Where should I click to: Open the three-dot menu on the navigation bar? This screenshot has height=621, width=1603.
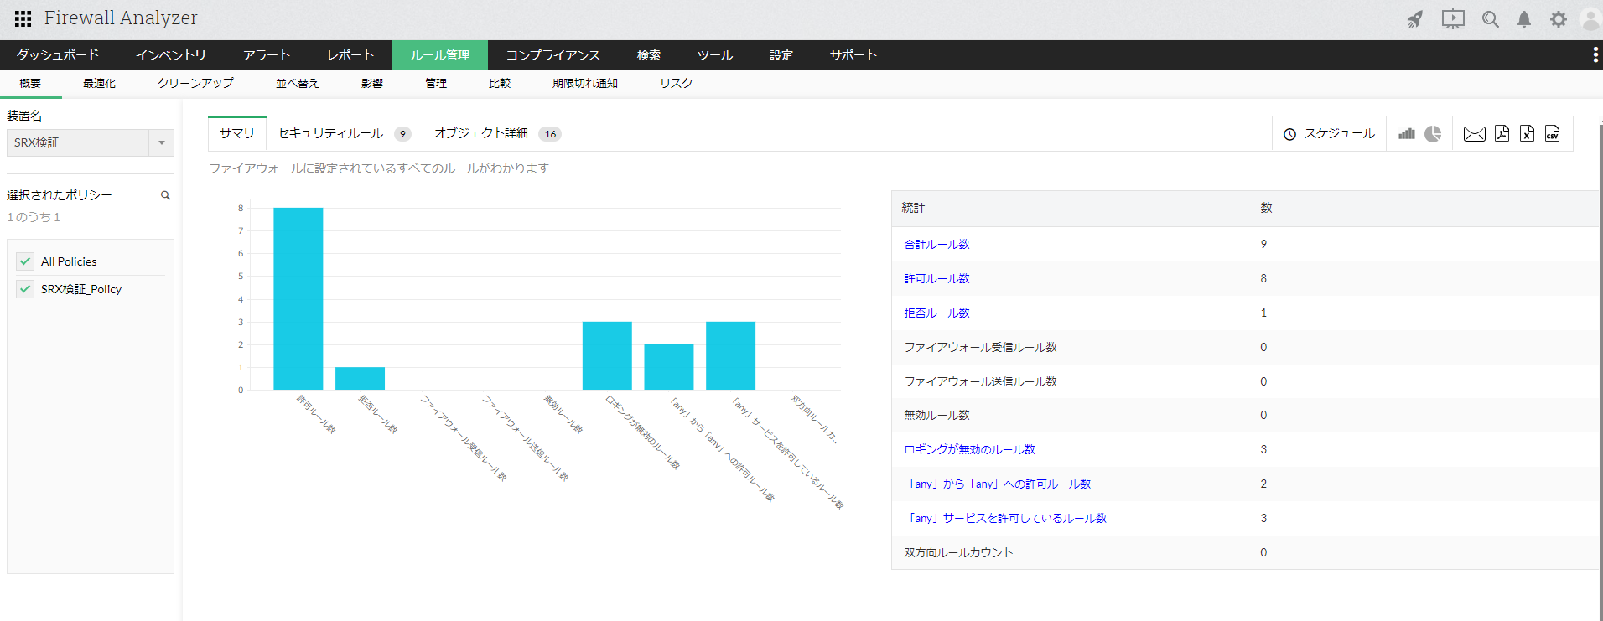(1595, 55)
